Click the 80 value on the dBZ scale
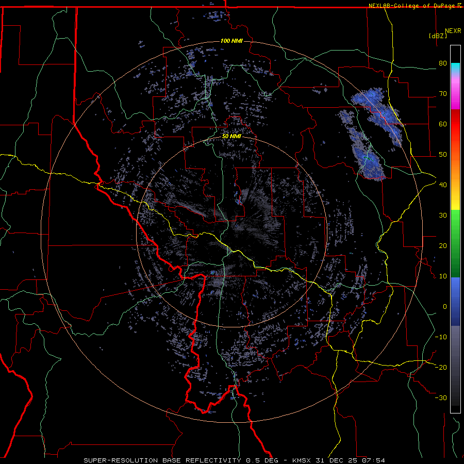 pyautogui.click(x=443, y=63)
